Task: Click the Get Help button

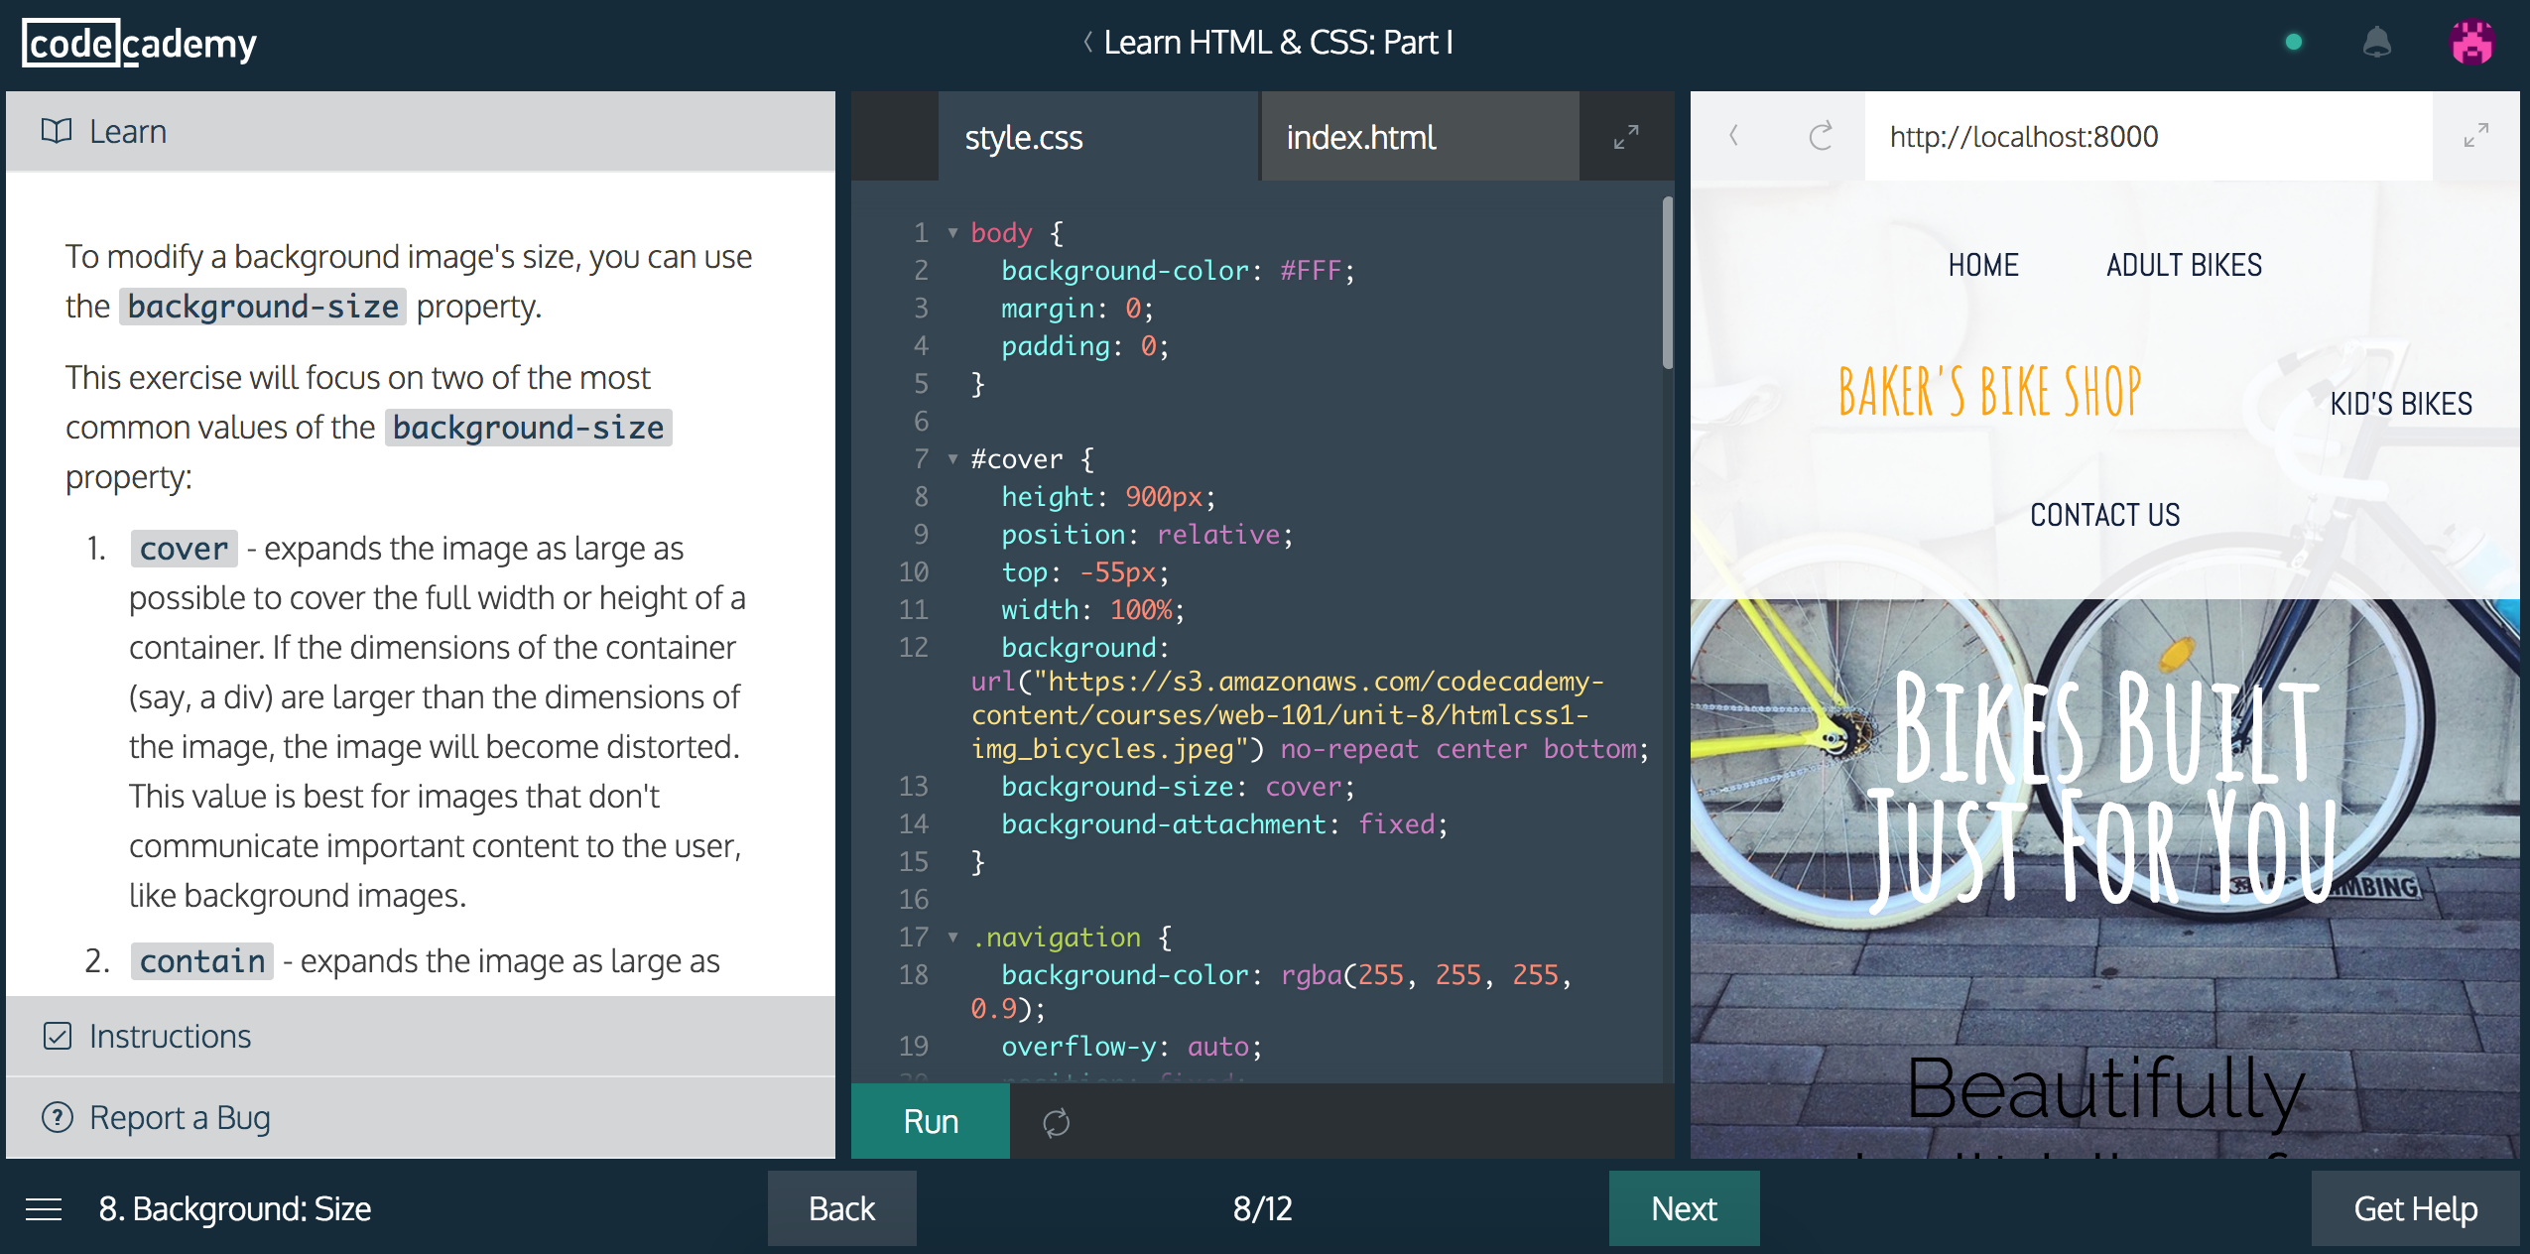Action: coord(2415,1208)
